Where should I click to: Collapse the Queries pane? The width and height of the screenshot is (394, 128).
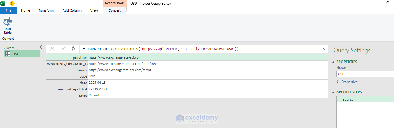click(41, 47)
